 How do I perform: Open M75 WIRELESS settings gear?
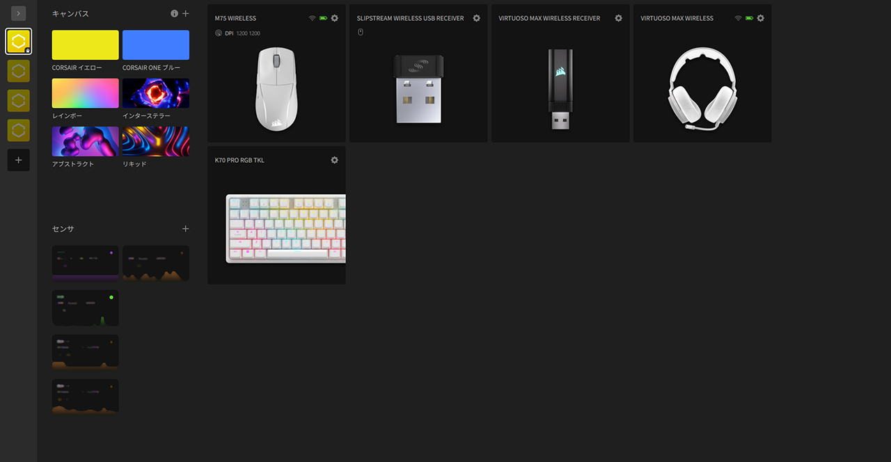click(x=335, y=18)
